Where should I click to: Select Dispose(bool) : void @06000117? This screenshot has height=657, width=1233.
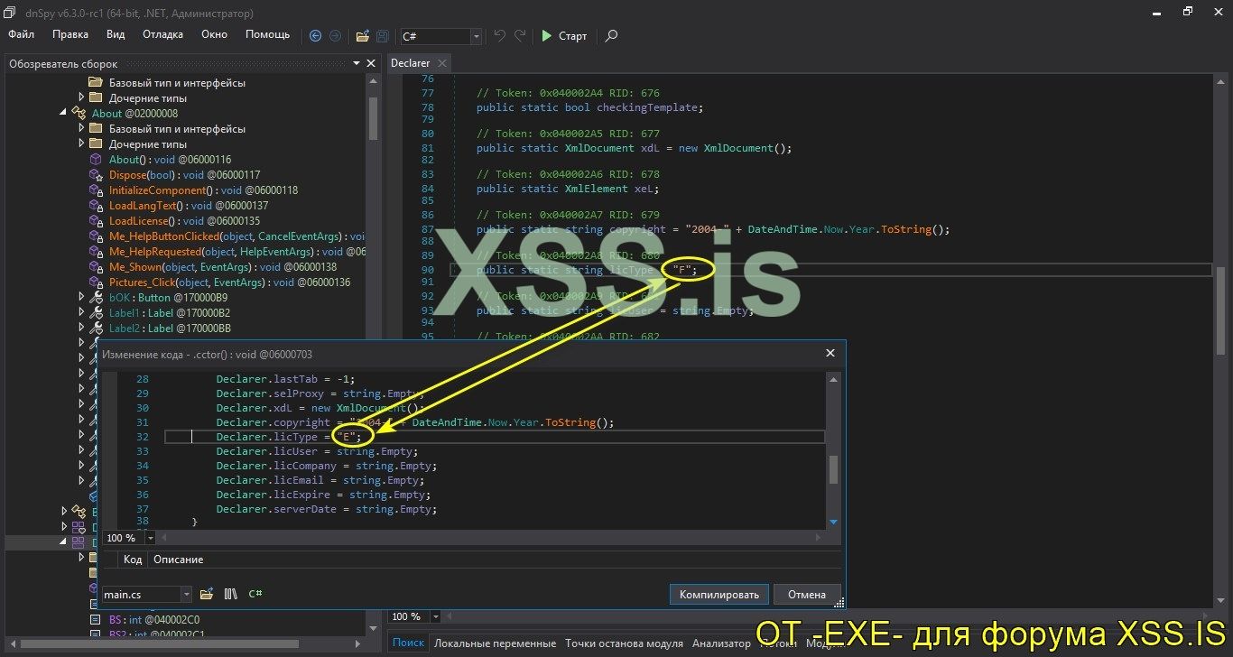[184, 175]
